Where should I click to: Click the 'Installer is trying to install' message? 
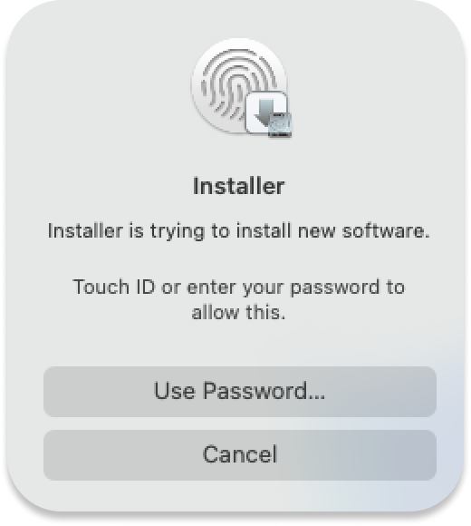click(239, 231)
